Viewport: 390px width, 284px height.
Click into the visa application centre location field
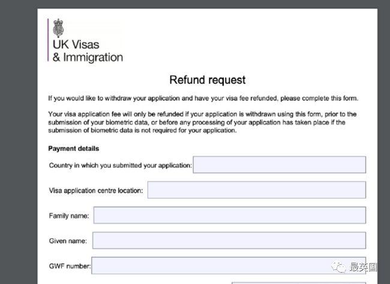[256, 190]
